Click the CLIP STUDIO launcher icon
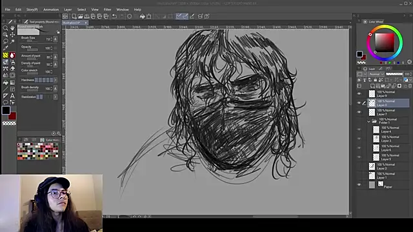413x232 pixels. pyautogui.click(x=65, y=16)
